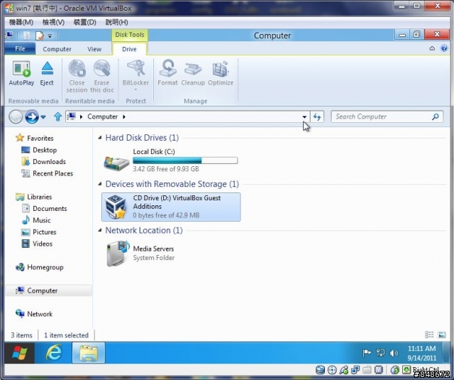454x380 pixels.
Task: Select the Media Servers system folder
Action: (140, 254)
